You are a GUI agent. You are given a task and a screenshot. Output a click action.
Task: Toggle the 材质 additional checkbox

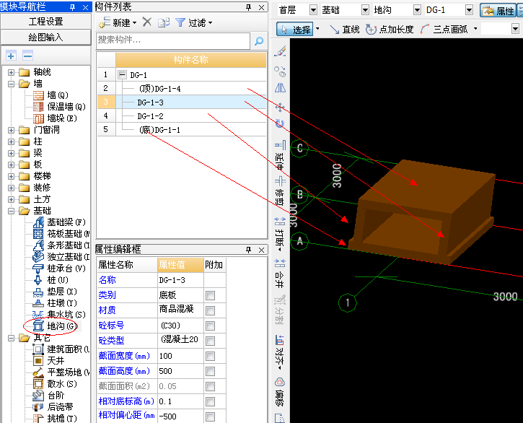[210, 311]
